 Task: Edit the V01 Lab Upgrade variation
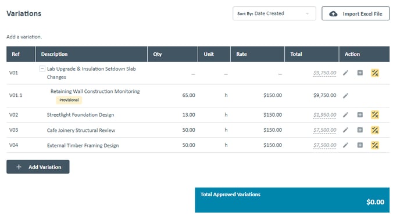coord(345,73)
